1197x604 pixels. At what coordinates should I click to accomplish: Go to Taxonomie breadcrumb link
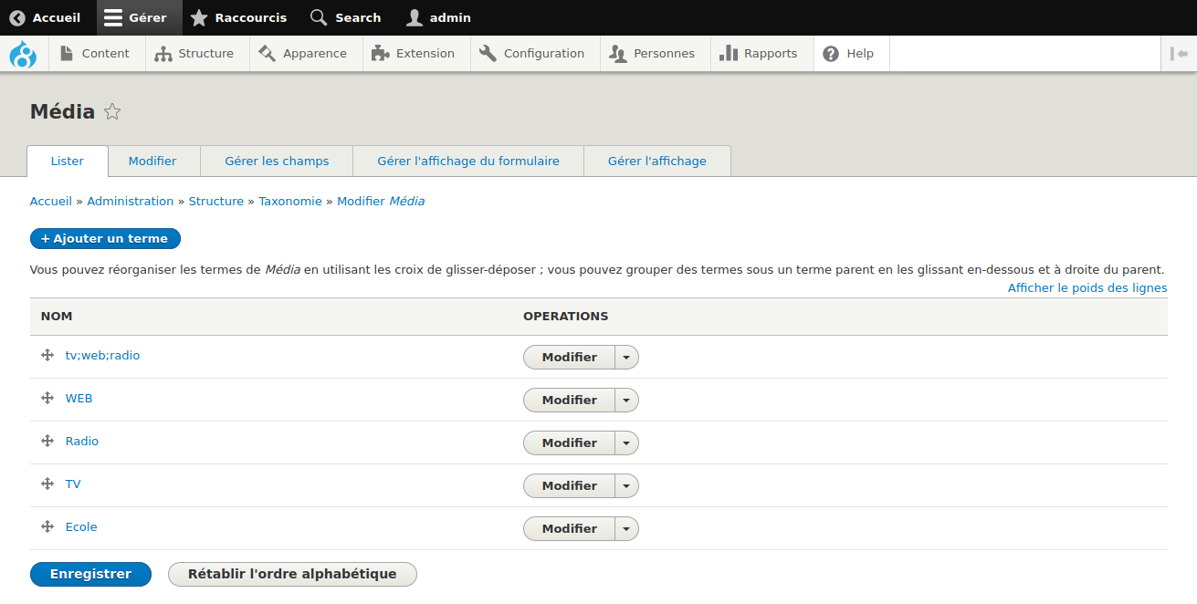click(x=290, y=202)
